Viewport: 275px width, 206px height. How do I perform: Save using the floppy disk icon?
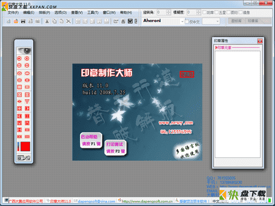click(x=23, y=21)
